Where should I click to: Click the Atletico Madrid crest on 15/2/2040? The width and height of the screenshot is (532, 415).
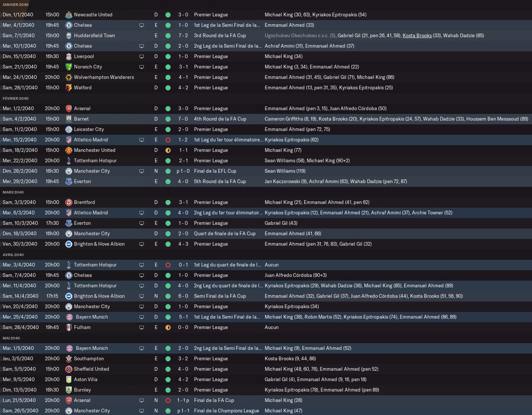pyautogui.click(x=68, y=140)
